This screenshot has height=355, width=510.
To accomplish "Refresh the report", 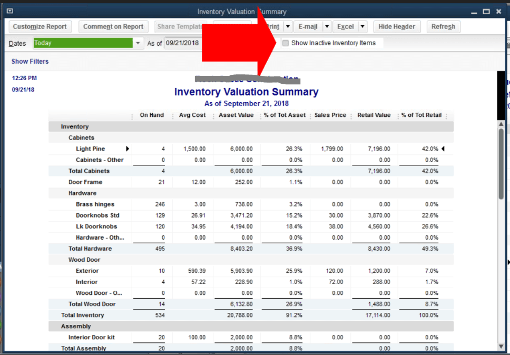I will tap(443, 26).
